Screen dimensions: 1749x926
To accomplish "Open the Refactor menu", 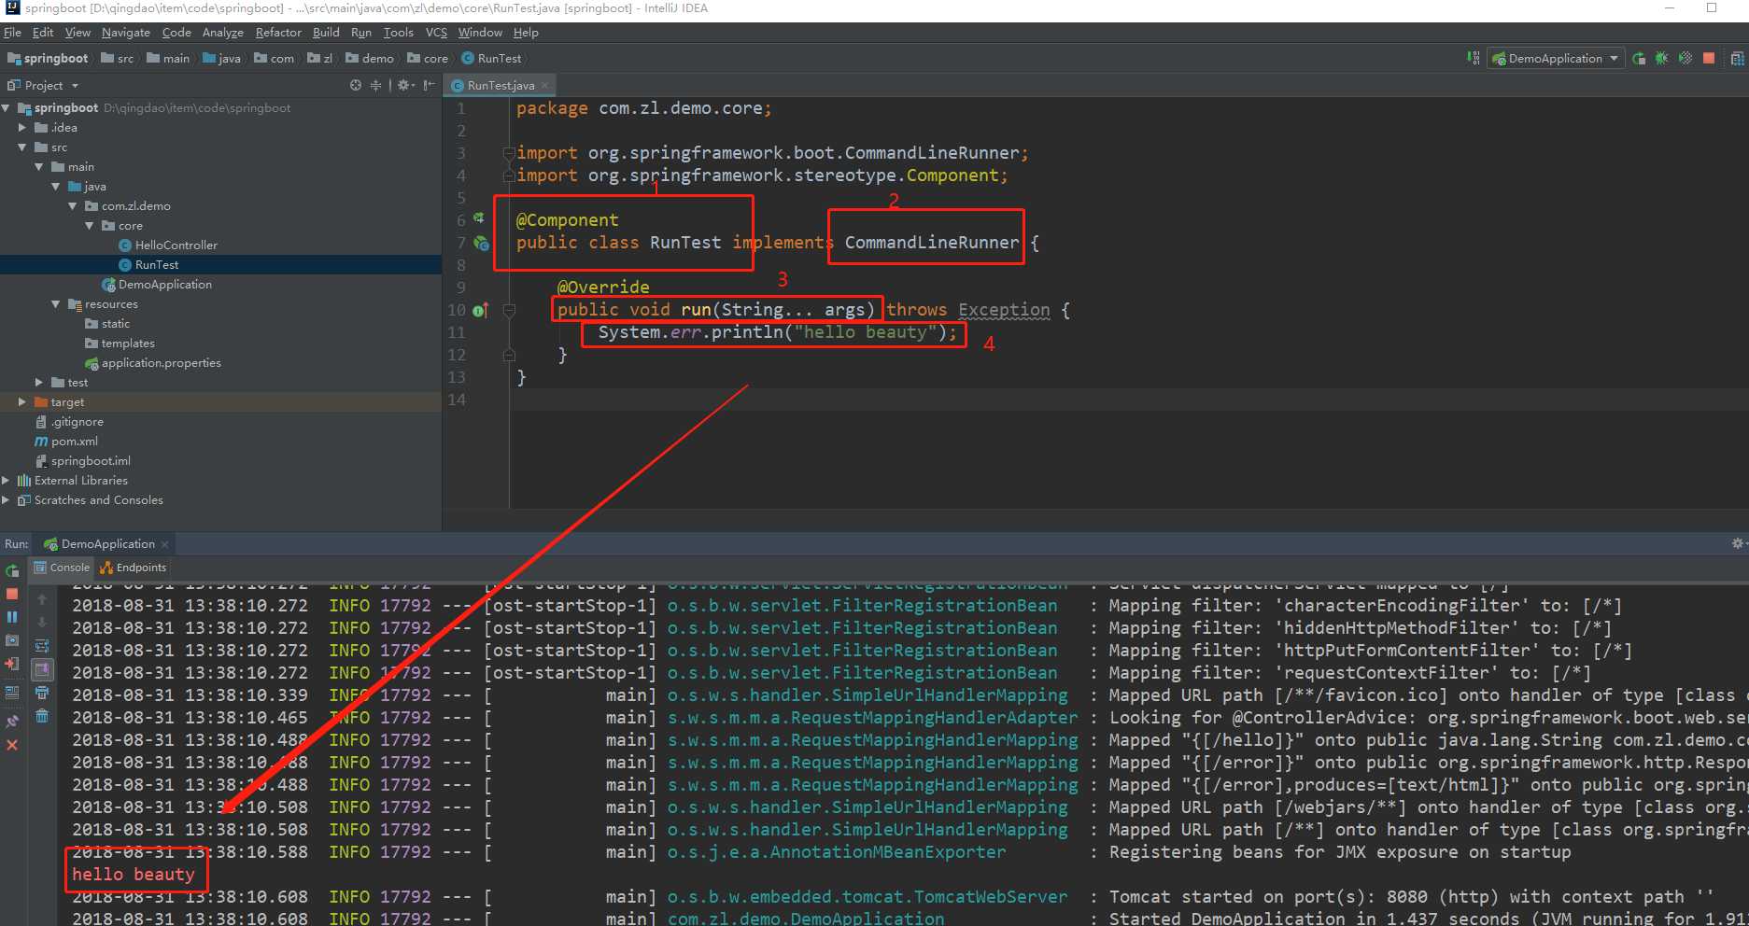I will 278,32.
